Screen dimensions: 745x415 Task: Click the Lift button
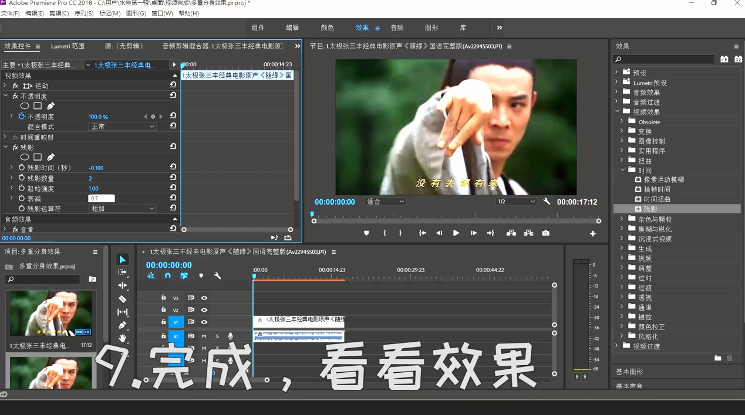[511, 233]
